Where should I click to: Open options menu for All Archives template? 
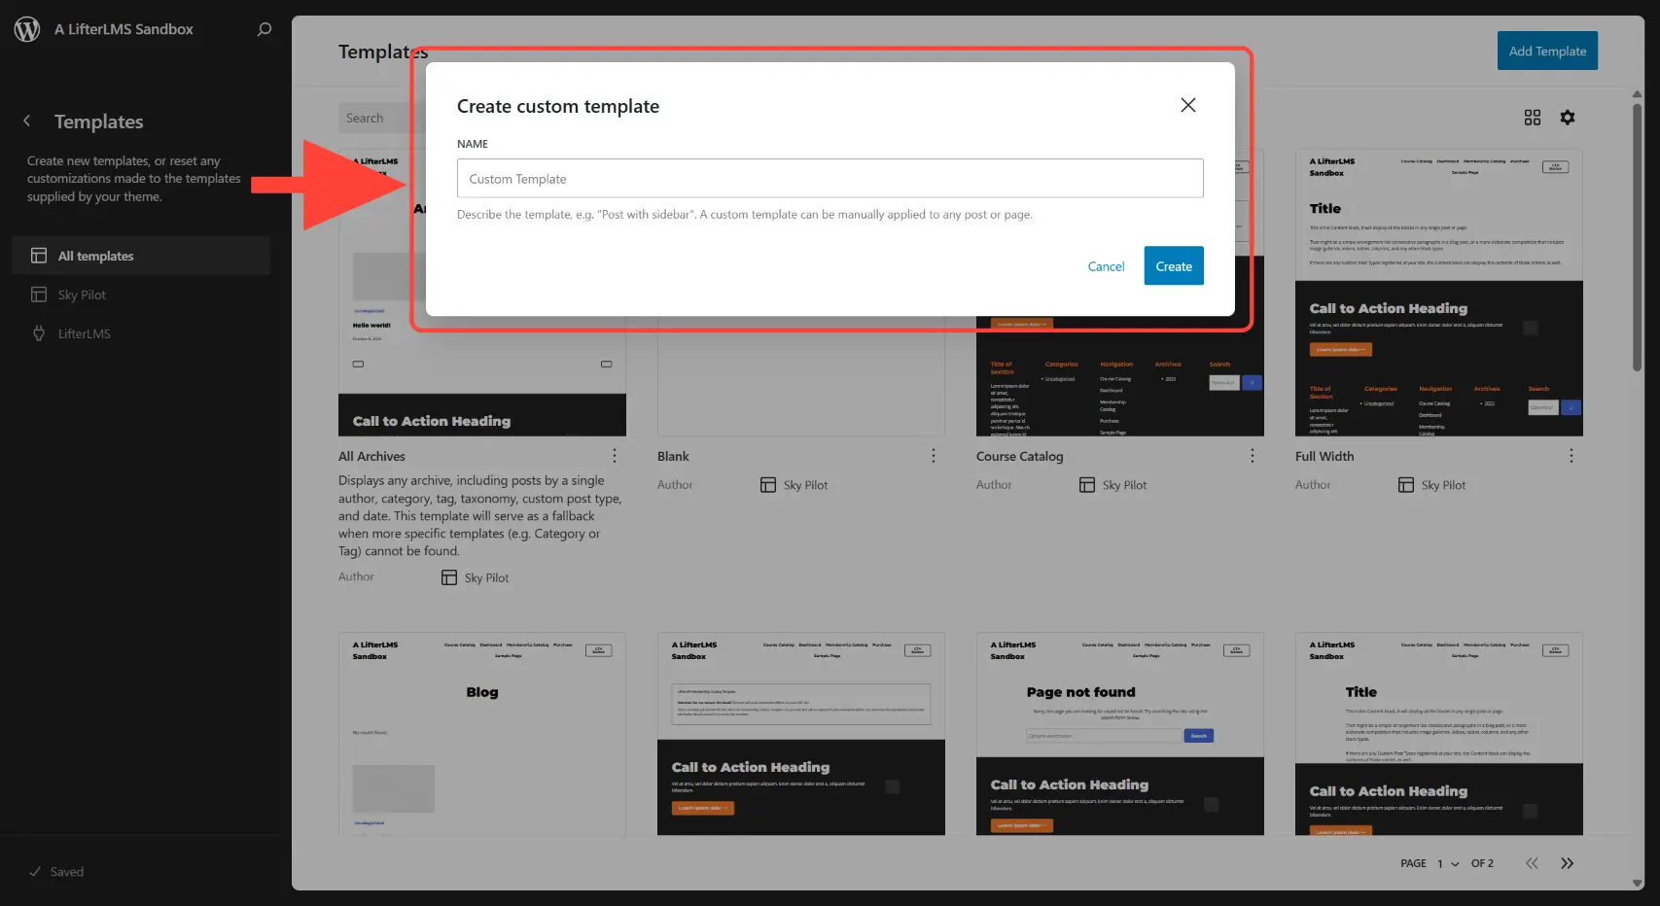coord(615,455)
